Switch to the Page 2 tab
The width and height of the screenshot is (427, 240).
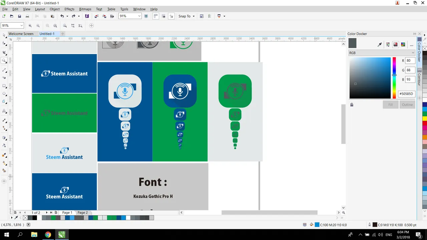pos(82,213)
